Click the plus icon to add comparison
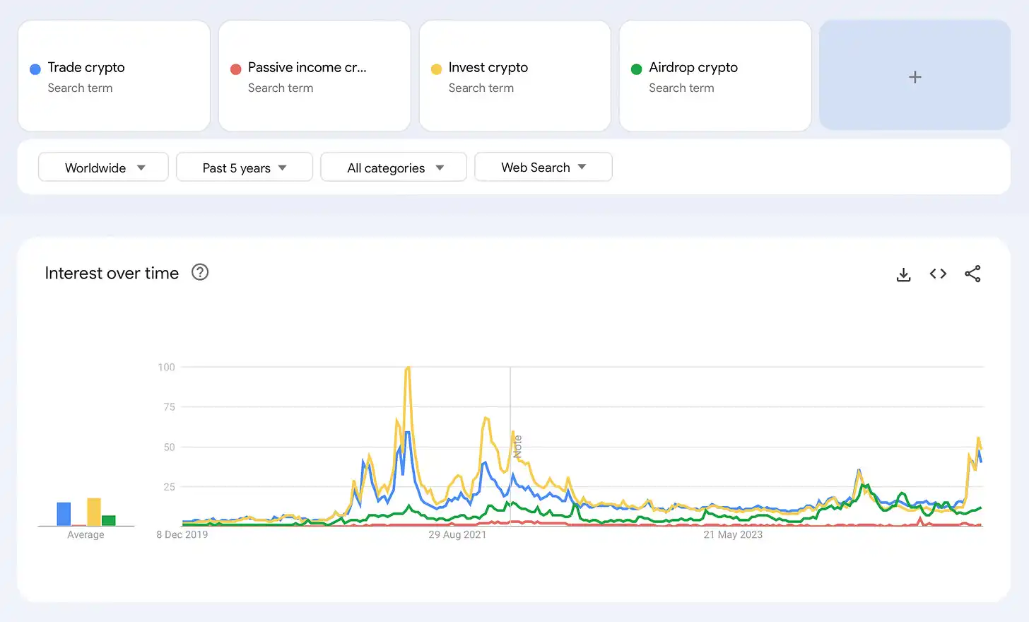Screen dimensions: 1029x622 [x=915, y=76]
